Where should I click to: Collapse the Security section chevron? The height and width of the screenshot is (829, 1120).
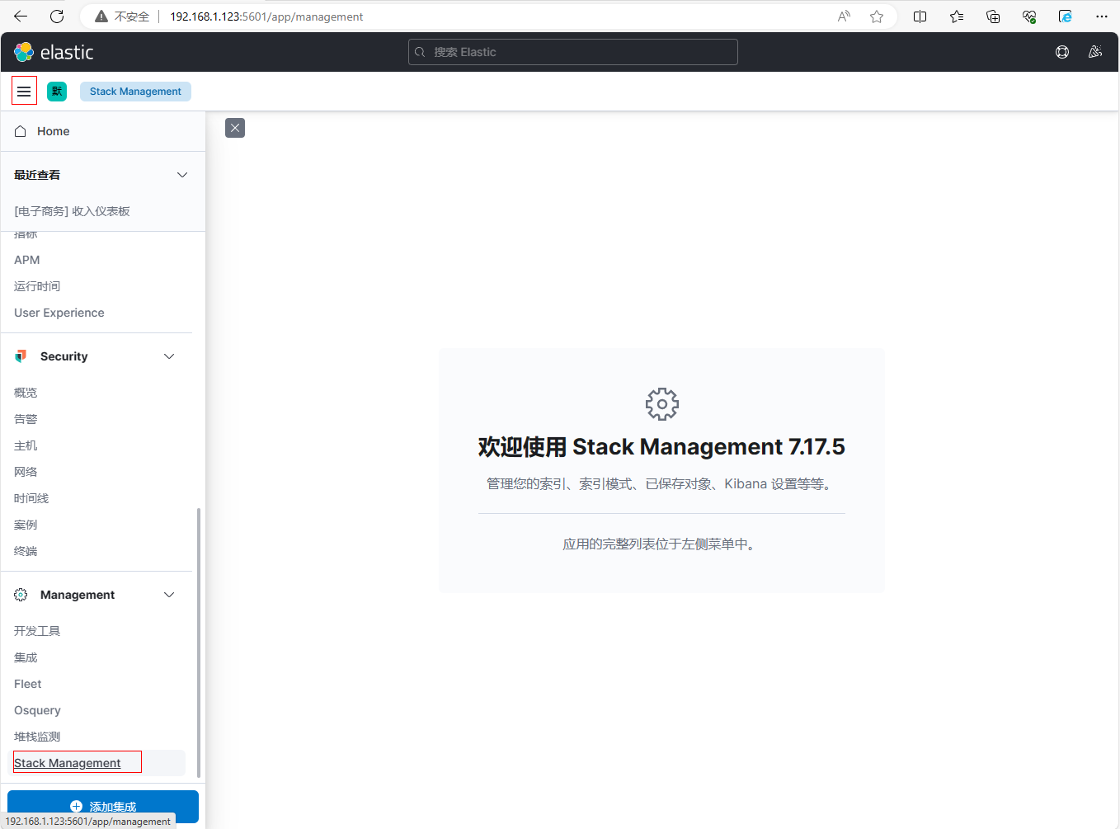pyautogui.click(x=169, y=356)
